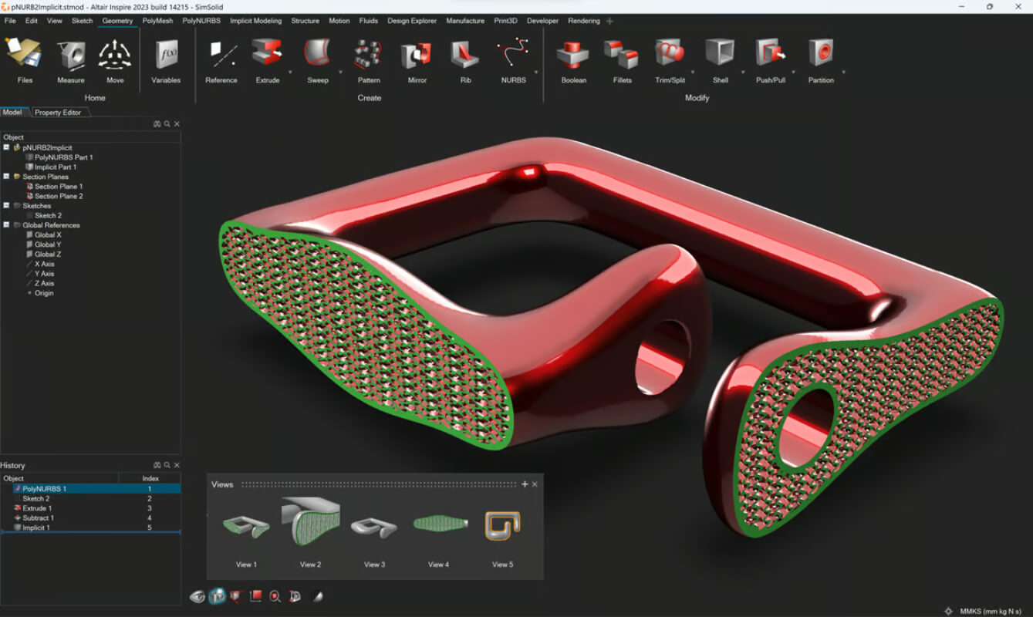Collapse the Section Planes folder
Viewport: 1033px width, 617px height.
click(6, 177)
